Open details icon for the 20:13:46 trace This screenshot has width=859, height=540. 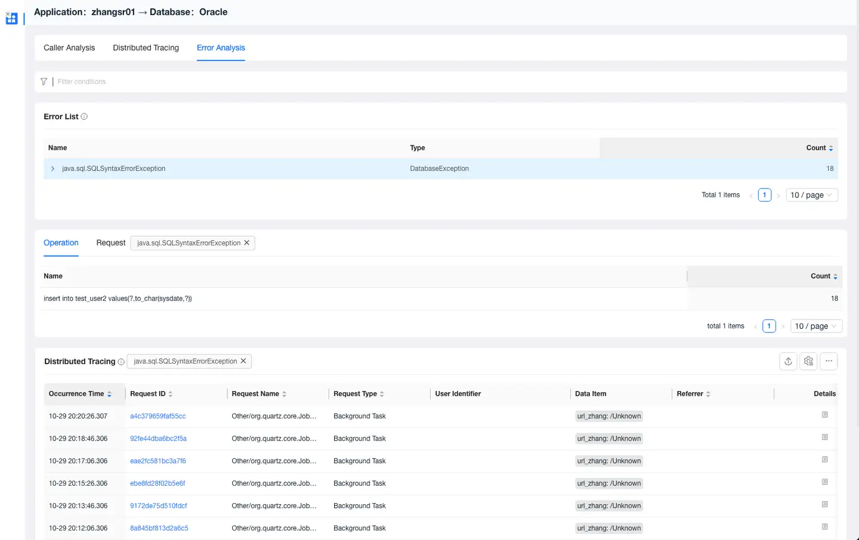[x=824, y=505]
